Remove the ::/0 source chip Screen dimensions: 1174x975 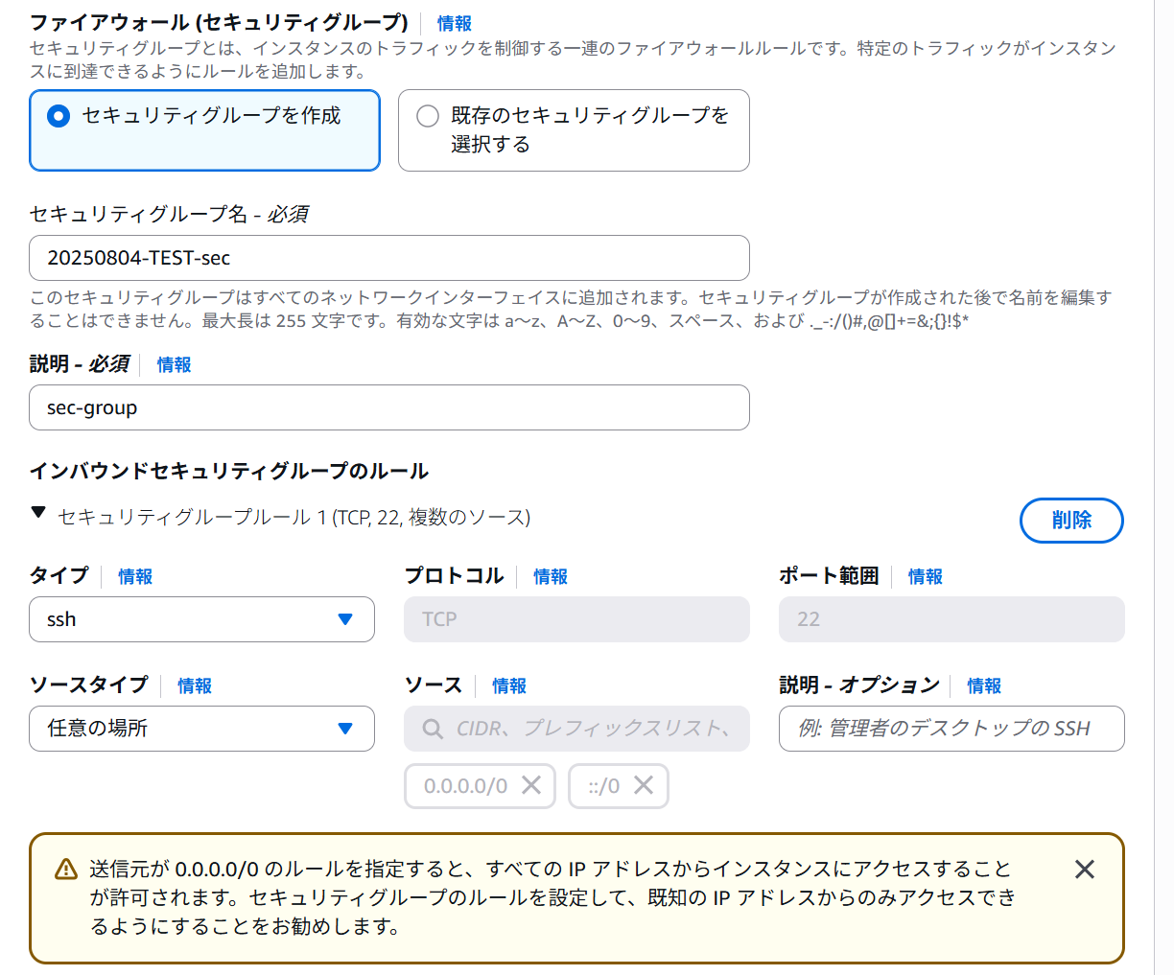click(644, 785)
